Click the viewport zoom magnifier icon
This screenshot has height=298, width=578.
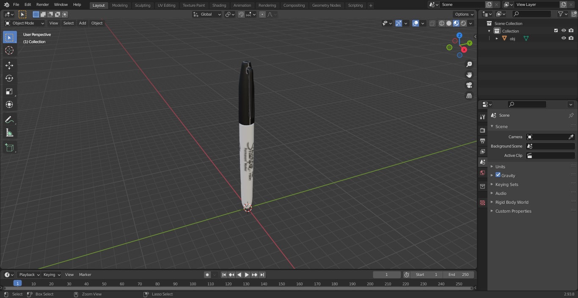[x=469, y=64]
